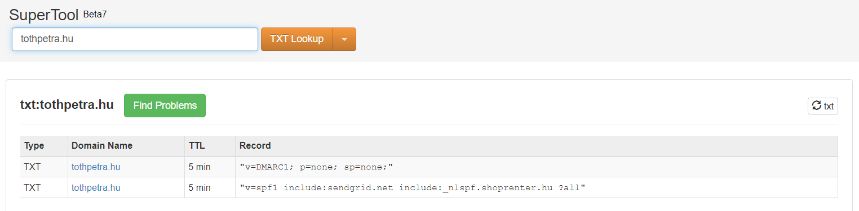Click the refresh txt icon button
Screen dimensions: 859x211
[822, 105]
